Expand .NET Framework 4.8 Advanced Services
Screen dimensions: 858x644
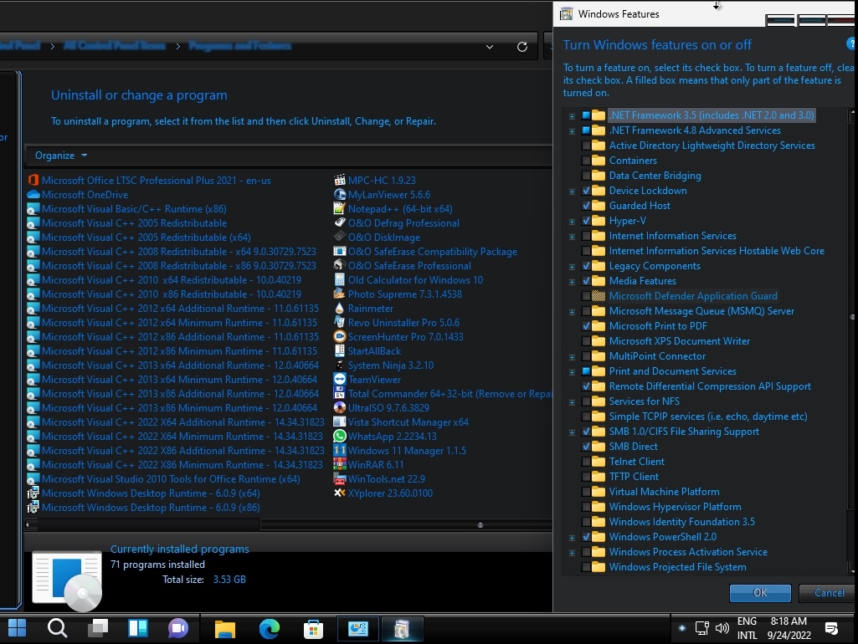coord(572,131)
